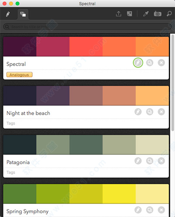Open the camera capture tool
175x217 pixels.
tap(158, 14)
